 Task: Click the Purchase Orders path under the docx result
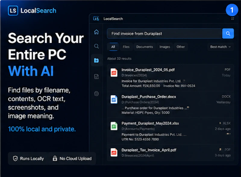[x=140, y=102]
